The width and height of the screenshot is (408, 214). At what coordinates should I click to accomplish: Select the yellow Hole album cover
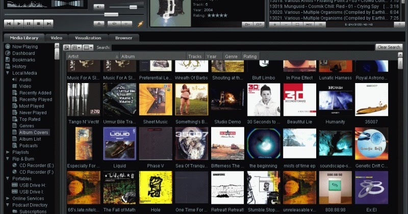156,188
